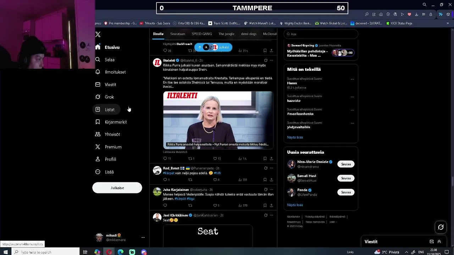This screenshot has height=255, width=454.
Task: Reply to the Juha Karjalainen post
Action: click(x=165, y=205)
